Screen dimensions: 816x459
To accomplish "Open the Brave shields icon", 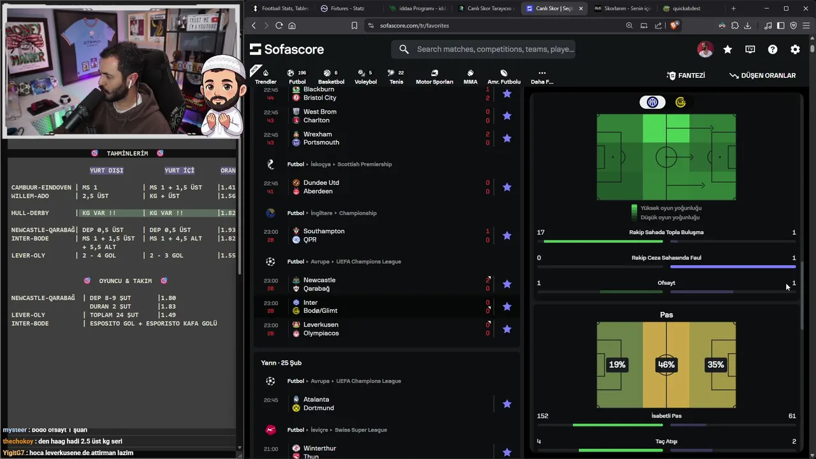I will (674, 25).
